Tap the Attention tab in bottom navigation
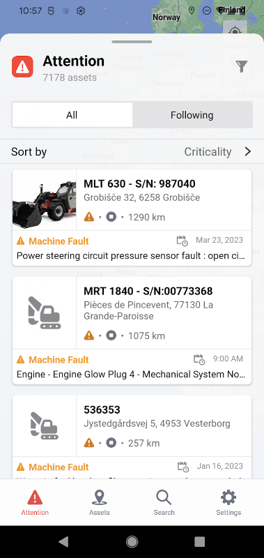This screenshot has height=558, width=264. [x=35, y=502]
